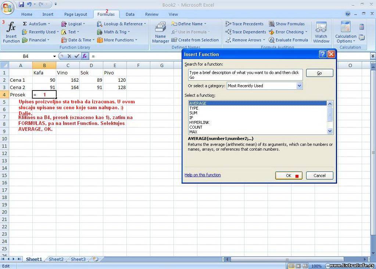
Task: Click Define Name
Action: 189,24
